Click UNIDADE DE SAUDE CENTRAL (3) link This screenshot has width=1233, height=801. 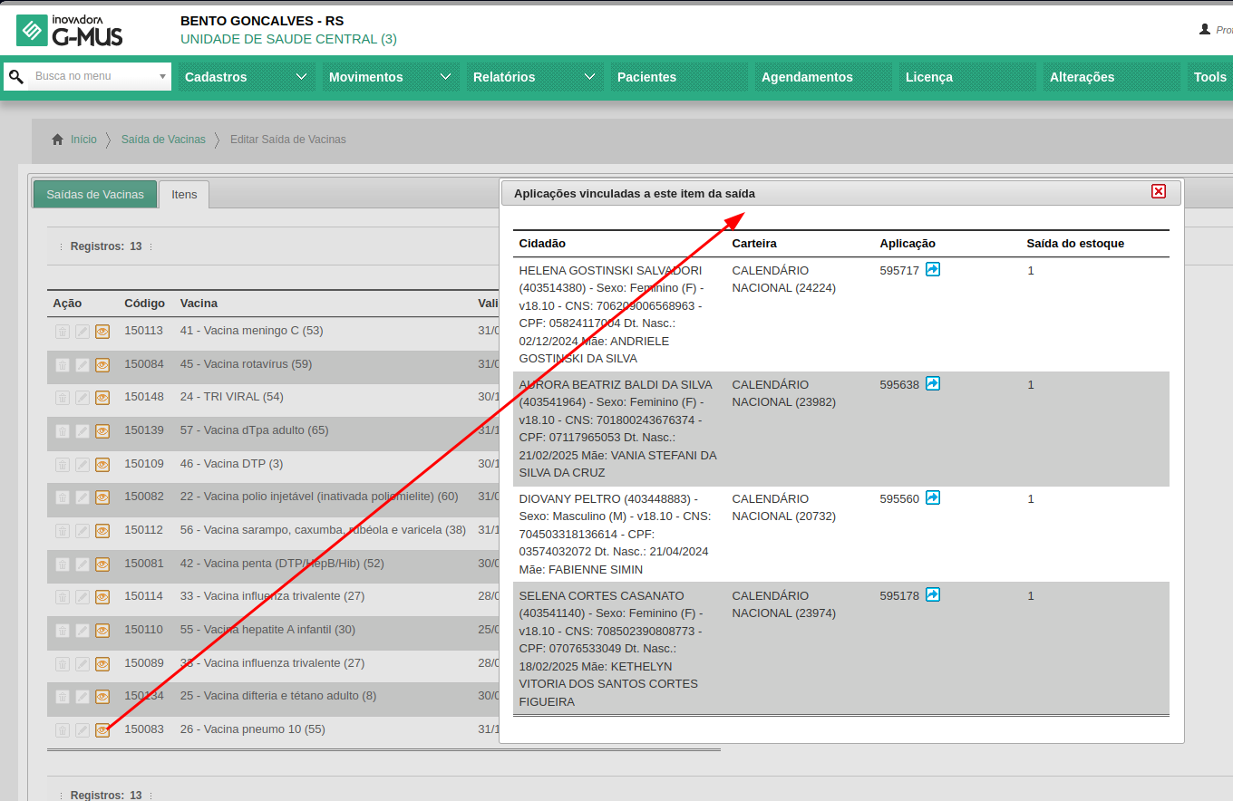[288, 39]
